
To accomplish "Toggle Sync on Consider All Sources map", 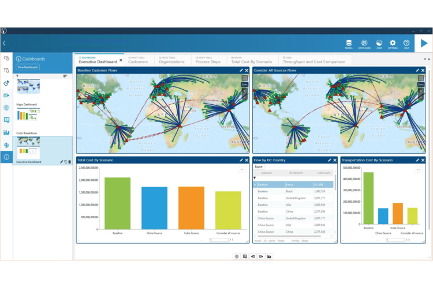I will 420,85.
